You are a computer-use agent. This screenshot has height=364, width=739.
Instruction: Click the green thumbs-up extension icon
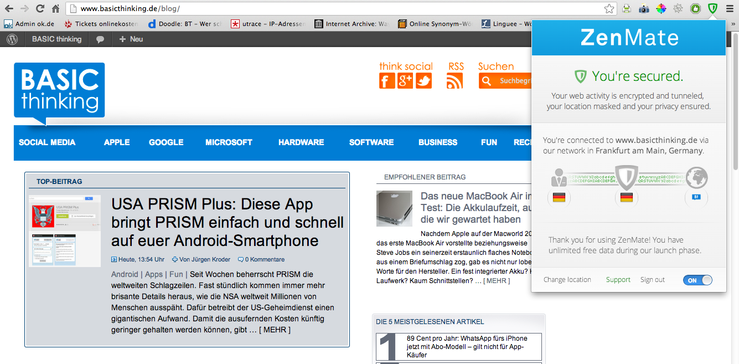[696, 8]
